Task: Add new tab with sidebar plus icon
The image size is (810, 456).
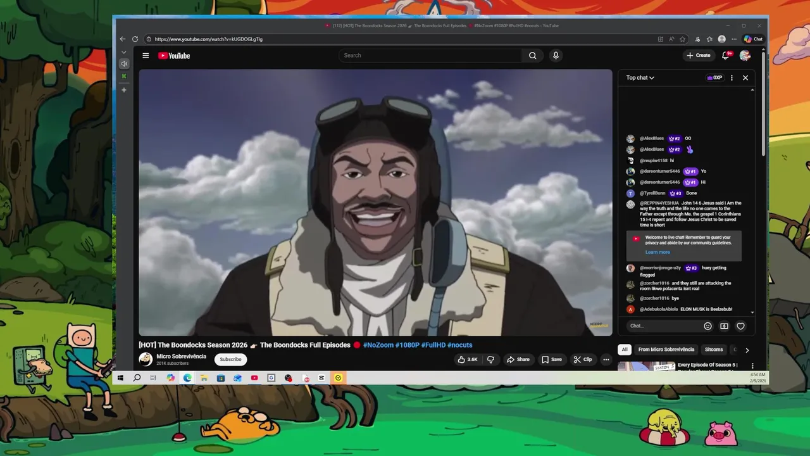Action: [x=124, y=90]
